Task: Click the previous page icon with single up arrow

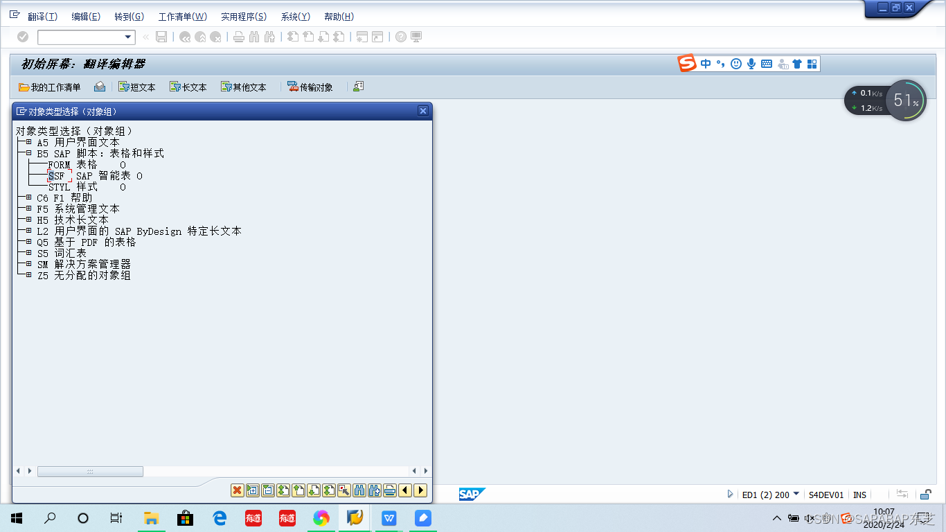Action: pos(298,490)
